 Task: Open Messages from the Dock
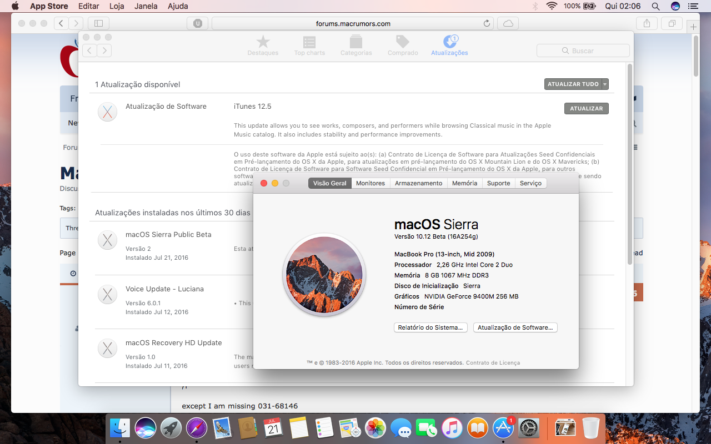pos(401,428)
